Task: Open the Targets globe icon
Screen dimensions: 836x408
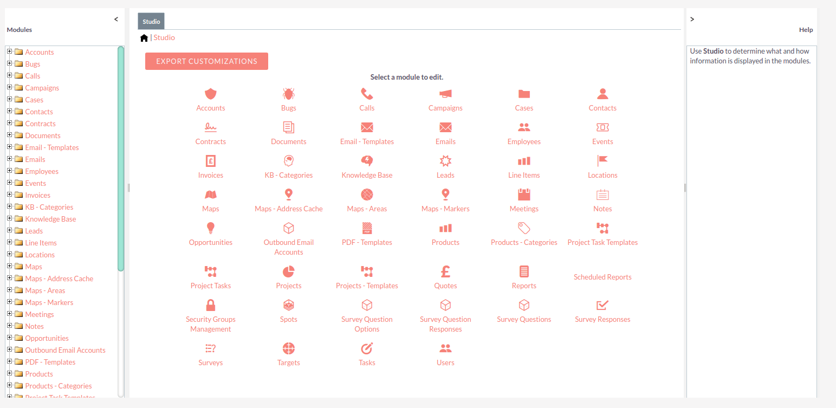Action: click(288, 348)
